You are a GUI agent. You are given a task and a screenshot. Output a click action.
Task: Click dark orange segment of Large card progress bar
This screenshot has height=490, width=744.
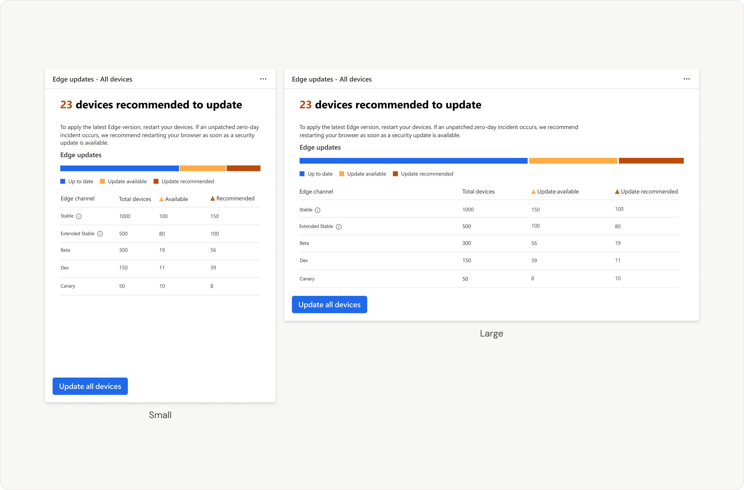pyautogui.click(x=651, y=161)
